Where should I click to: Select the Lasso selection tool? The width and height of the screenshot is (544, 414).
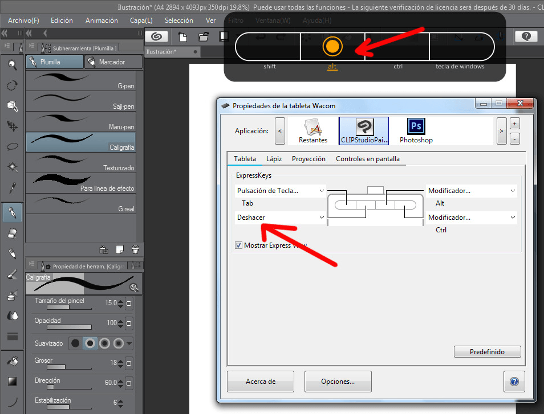coord(12,146)
